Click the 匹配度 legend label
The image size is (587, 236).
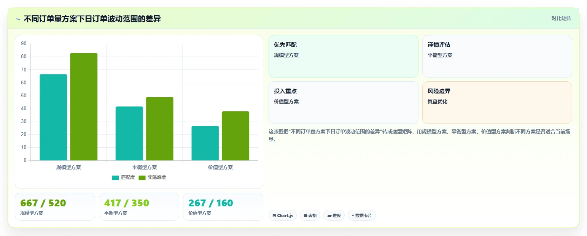pos(128,177)
